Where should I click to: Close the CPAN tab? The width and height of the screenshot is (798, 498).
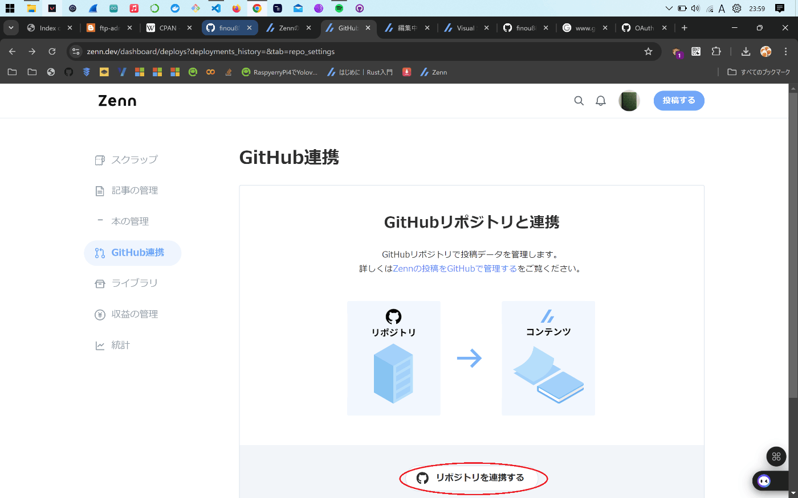[189, 28]
